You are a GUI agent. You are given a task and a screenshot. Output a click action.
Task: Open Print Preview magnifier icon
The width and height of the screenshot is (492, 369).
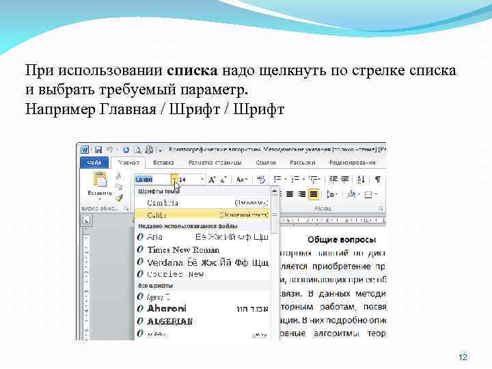click(138, 150)
